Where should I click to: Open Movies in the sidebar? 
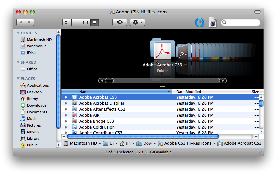click(30, 132)
